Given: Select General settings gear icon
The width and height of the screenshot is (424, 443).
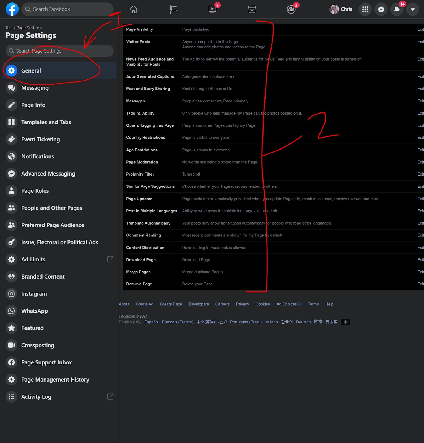Looking at the screenshot, I should [x=11, y=71].
